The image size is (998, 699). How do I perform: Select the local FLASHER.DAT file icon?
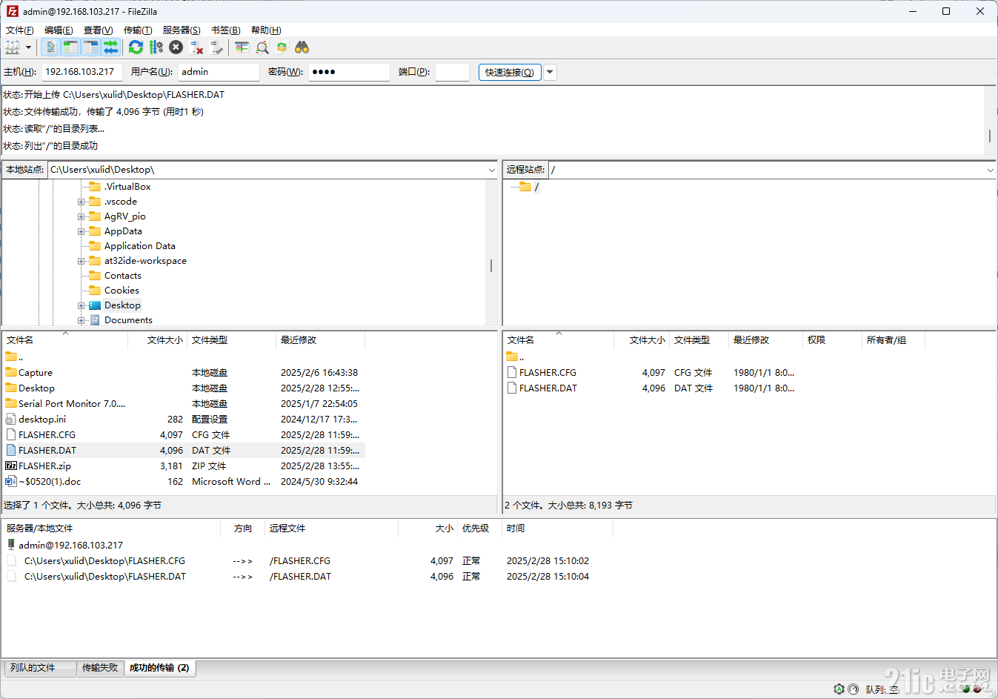point(11,450)
